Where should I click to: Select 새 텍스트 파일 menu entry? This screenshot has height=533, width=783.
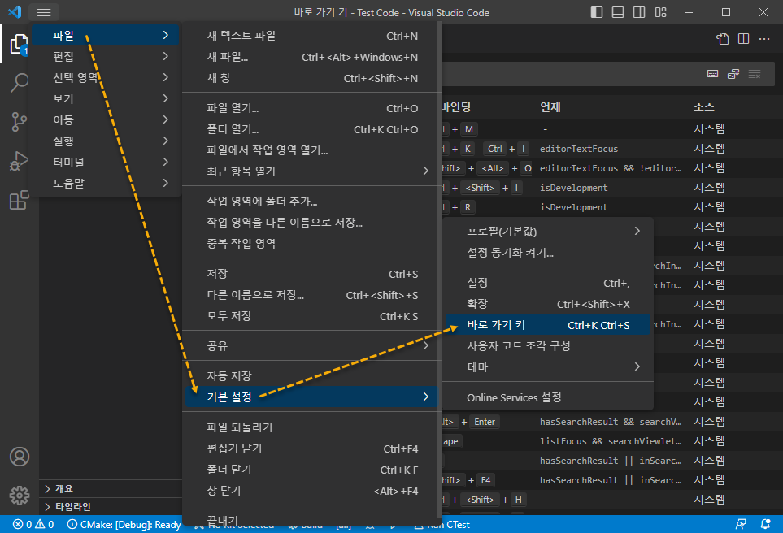311,36
